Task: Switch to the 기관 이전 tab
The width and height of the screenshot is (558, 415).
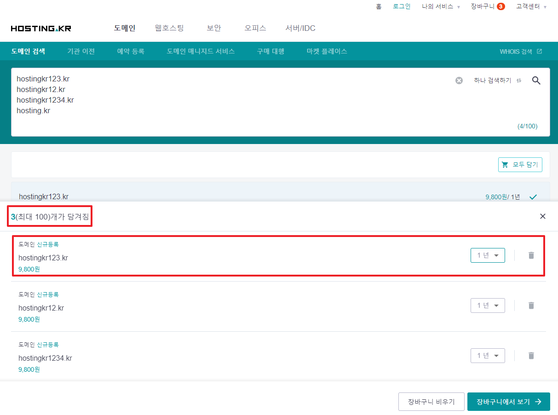Action: (x=81, y=51)
